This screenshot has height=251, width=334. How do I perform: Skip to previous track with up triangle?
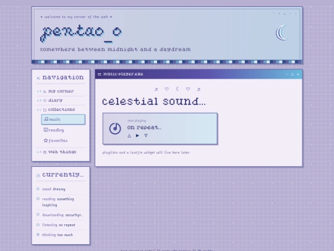(129, 136)
